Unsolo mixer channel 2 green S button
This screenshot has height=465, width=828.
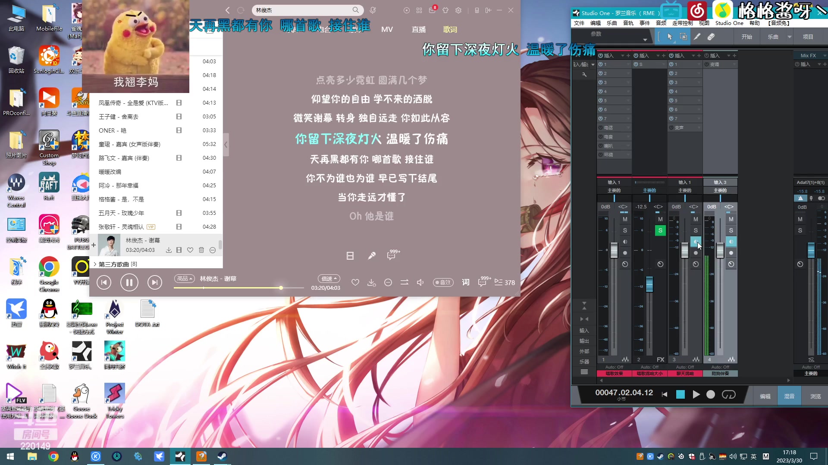point(660,230)
